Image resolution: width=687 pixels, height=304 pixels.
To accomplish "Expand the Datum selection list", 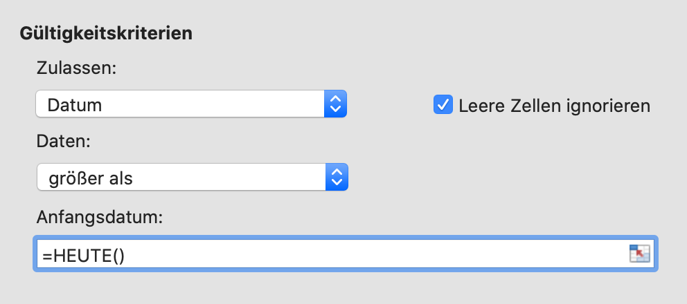I will click(x=191, y=104).
